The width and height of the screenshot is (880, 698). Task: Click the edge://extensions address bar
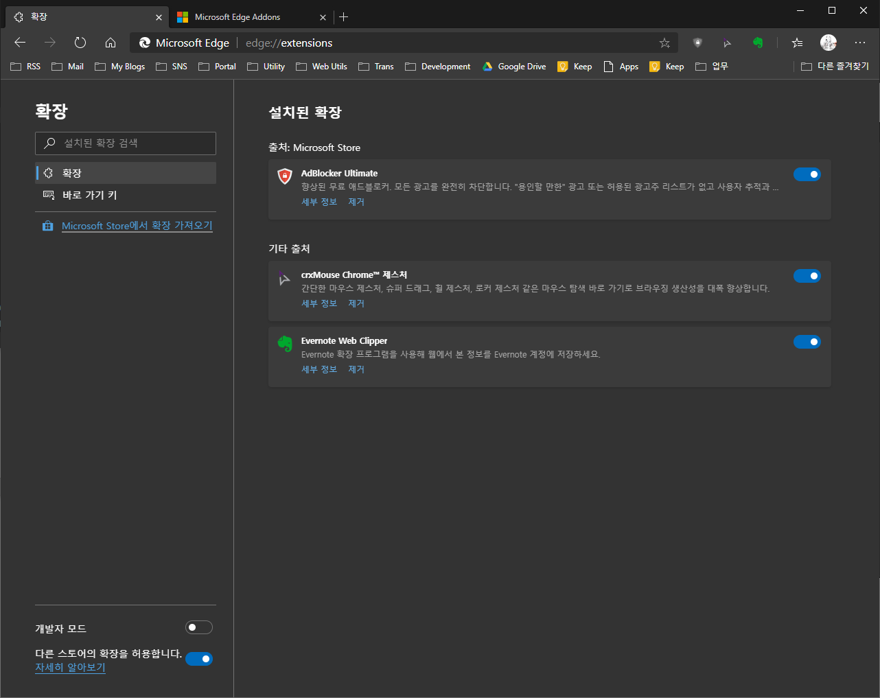404,43
